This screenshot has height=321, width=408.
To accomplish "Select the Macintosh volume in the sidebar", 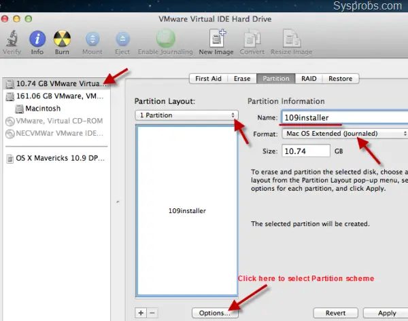I will pos(56,109).
